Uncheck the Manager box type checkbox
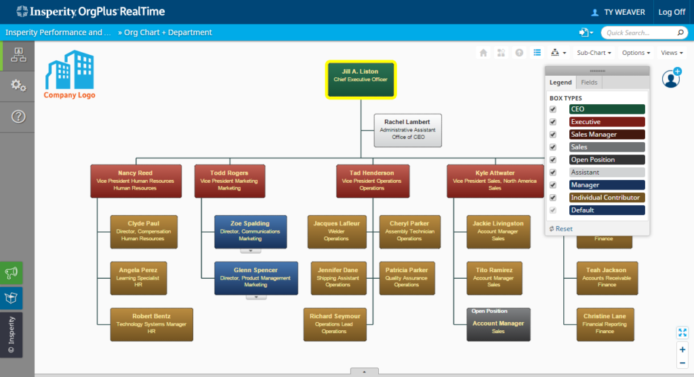Image resolution: width=694 pixels, height=377 pixels. (x=553, y=185)
